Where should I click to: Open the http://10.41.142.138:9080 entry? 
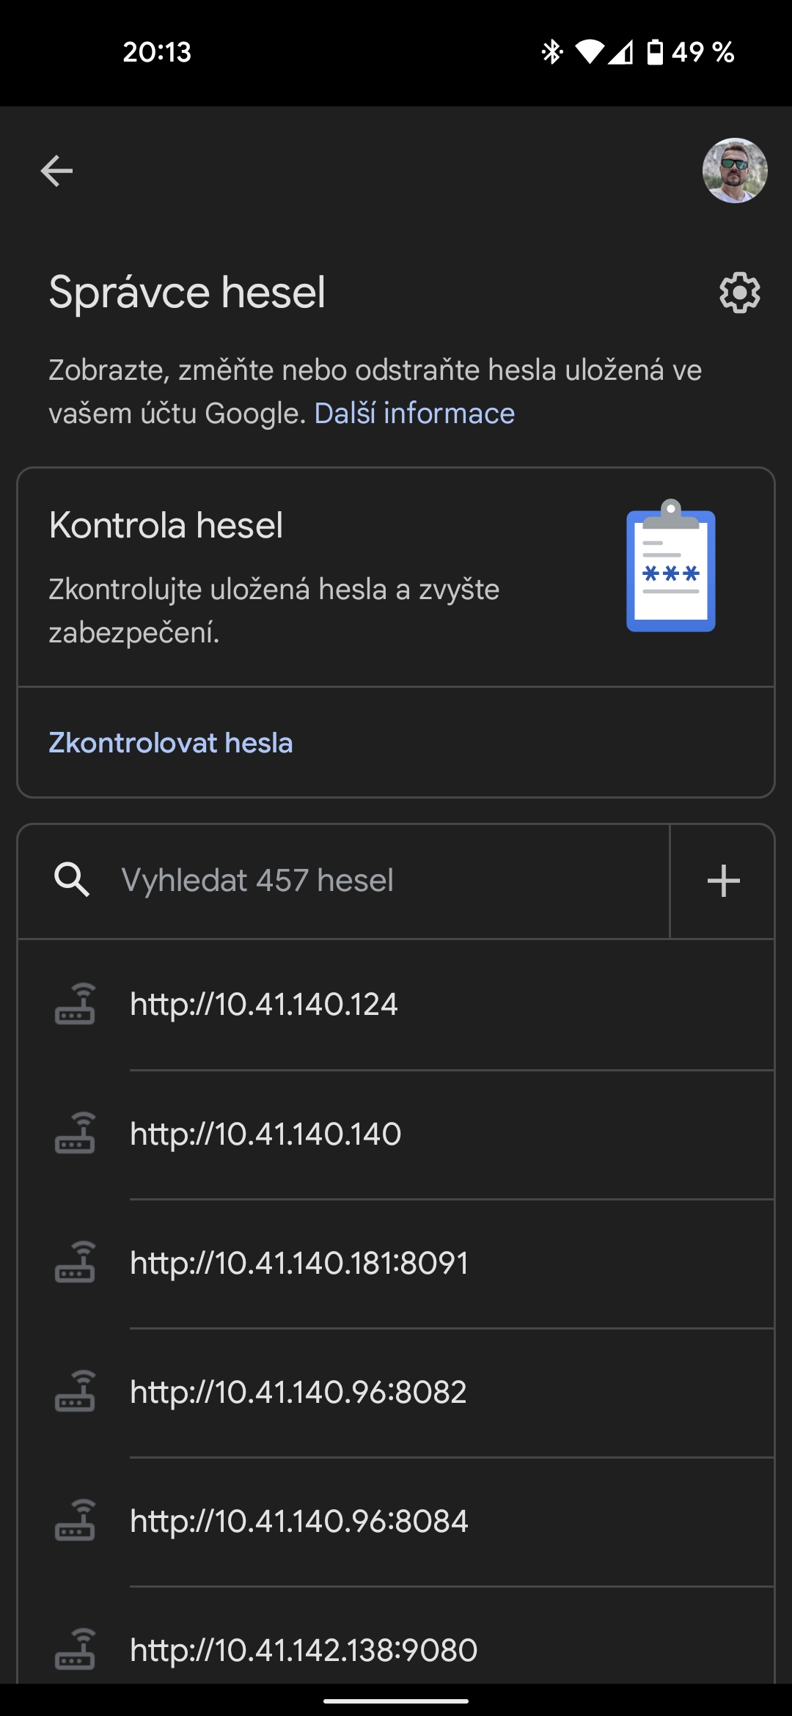(x=304, y=1650)
